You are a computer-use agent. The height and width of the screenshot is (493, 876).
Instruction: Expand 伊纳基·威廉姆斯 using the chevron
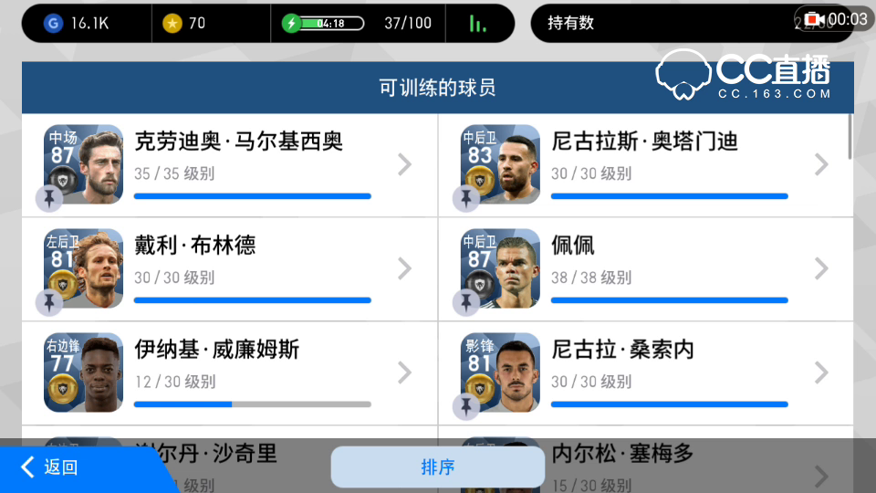pos(405,372)
